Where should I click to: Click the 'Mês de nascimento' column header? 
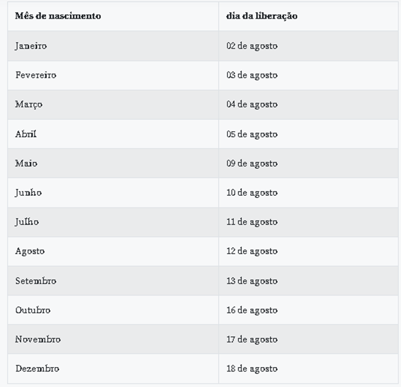(x=58, y=16)
